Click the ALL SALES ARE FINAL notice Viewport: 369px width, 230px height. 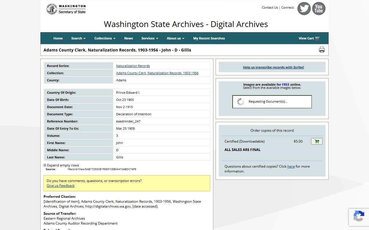(x=242, y=150)
